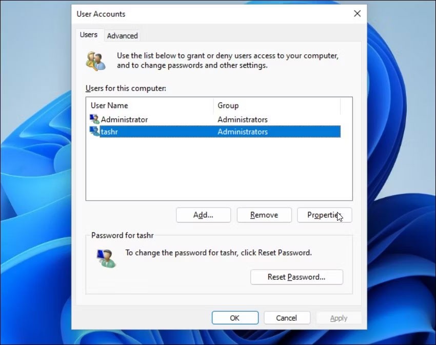Close the User Accounts dialog
This screenshot has width=436, height=345.
[357, 14]
